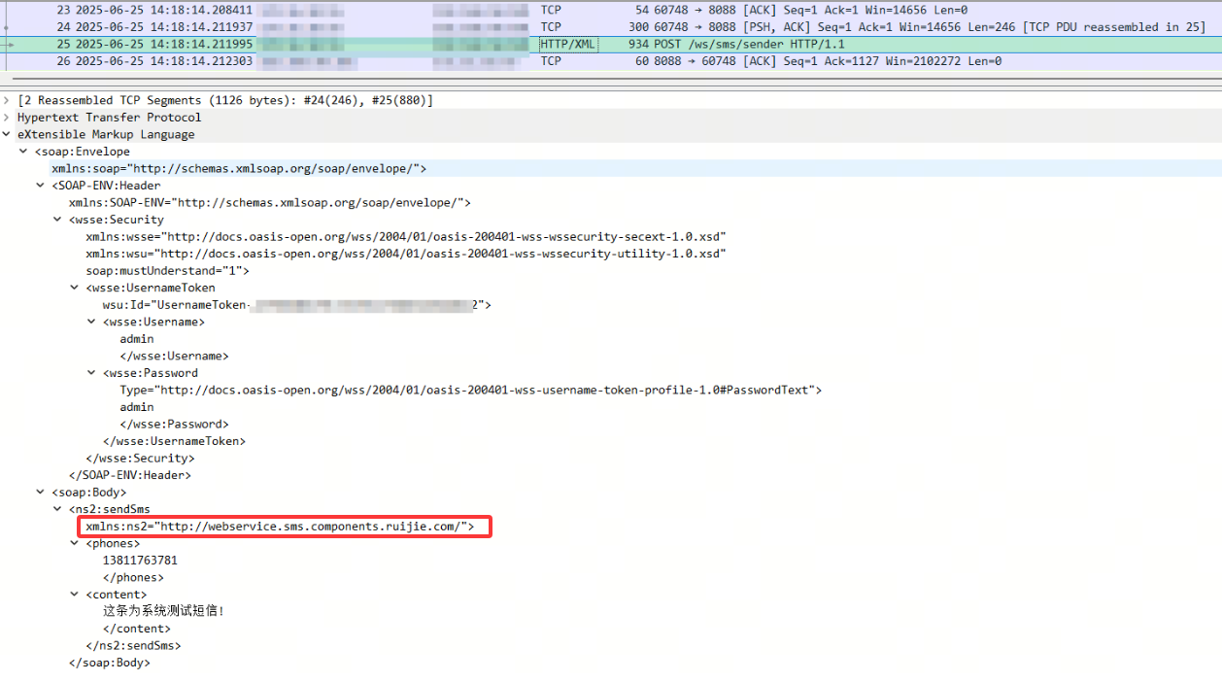
Task: Collapse the opening ns2:sendSms node
Action: pos(57,509)
